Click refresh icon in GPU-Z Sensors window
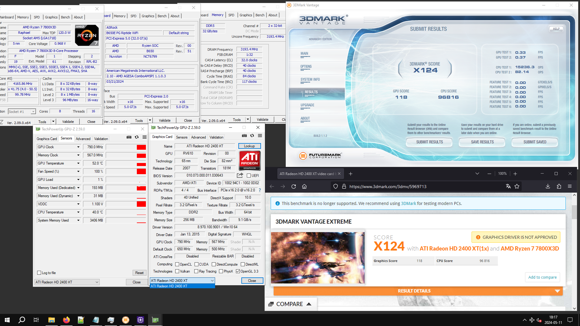This screenshot has width=580, height=326. point(137,137)
